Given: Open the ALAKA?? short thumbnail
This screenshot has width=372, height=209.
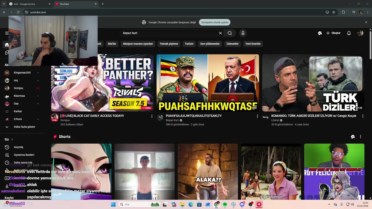Looking at the screenshot, I should 208,172.
